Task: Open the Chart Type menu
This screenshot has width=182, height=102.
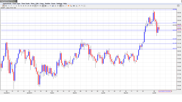Action: [x=16, y=4]
